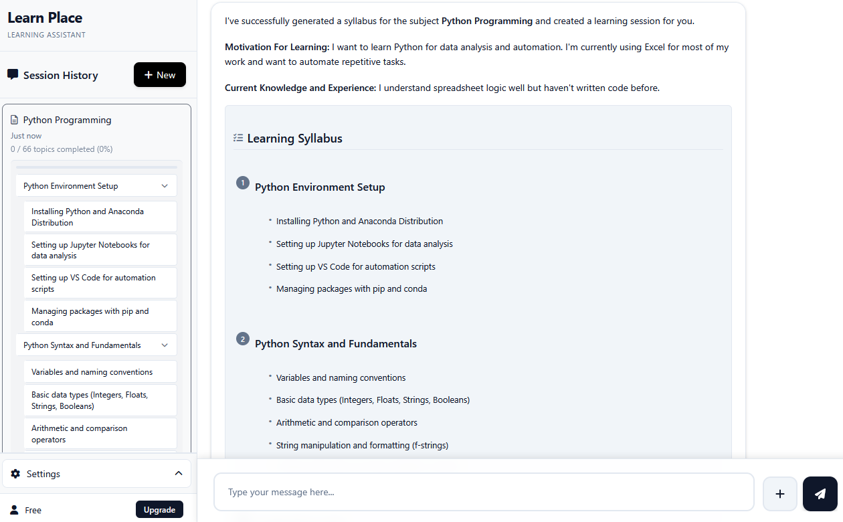
Task: Select the Setting up Jupyter Notebooks topic
Action: click(100, 250)
